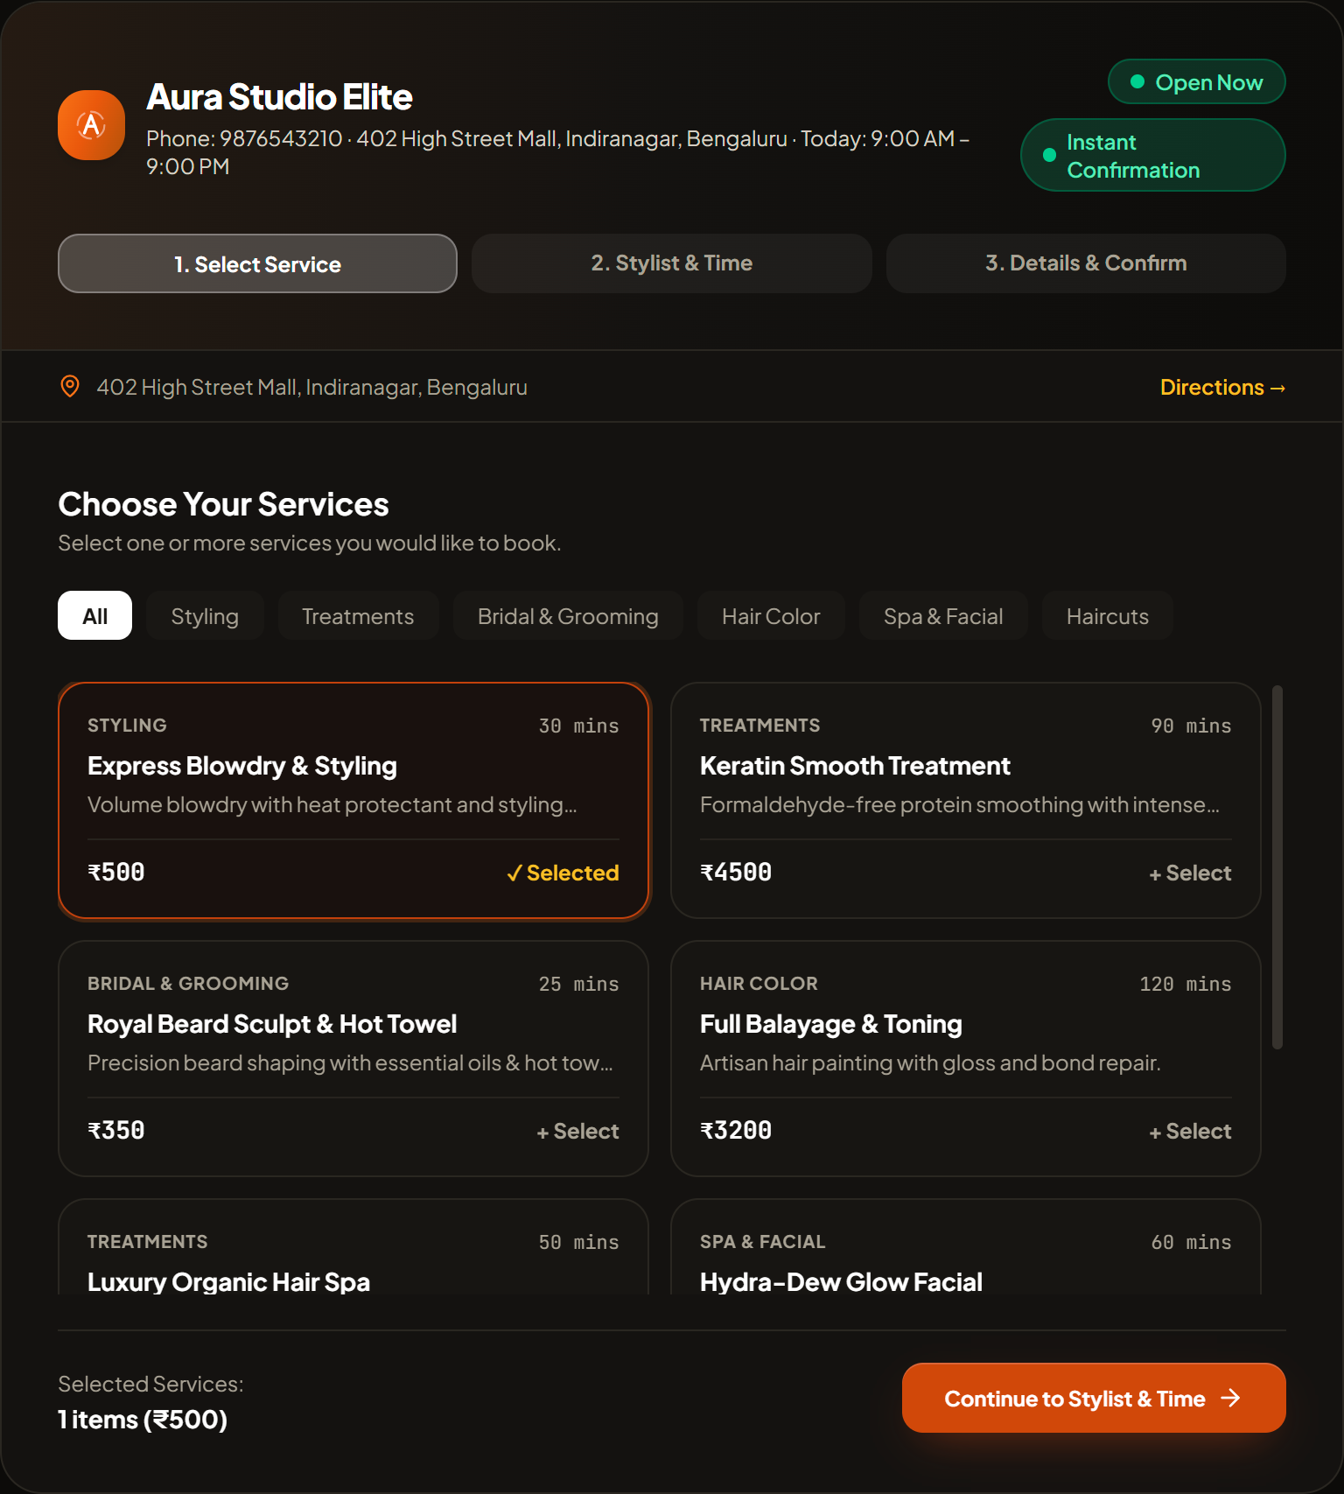Select Full Balayage & Toning service
This screenshot has width=1344, height=1494.
pos(1190,1131)
